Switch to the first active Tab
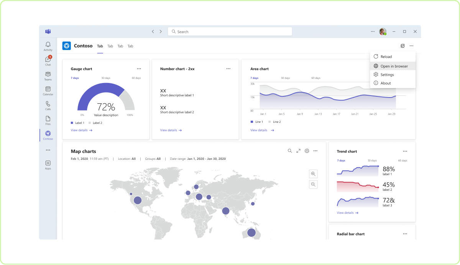 (100, 46)
